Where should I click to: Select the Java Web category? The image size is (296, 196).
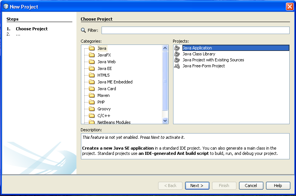[106, 62]
